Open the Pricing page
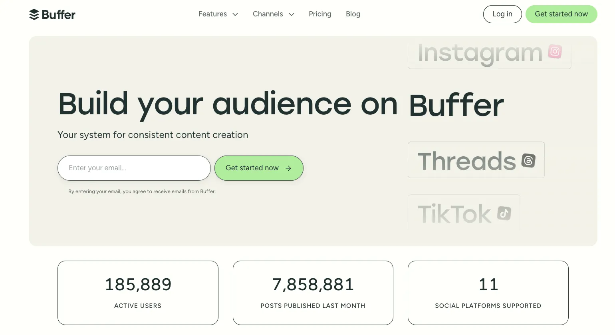Viewport: 615px width, 335px height. [x=320, y=14]
